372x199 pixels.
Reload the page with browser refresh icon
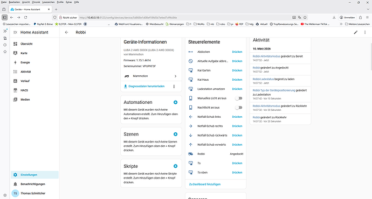[x=26, y=18]
